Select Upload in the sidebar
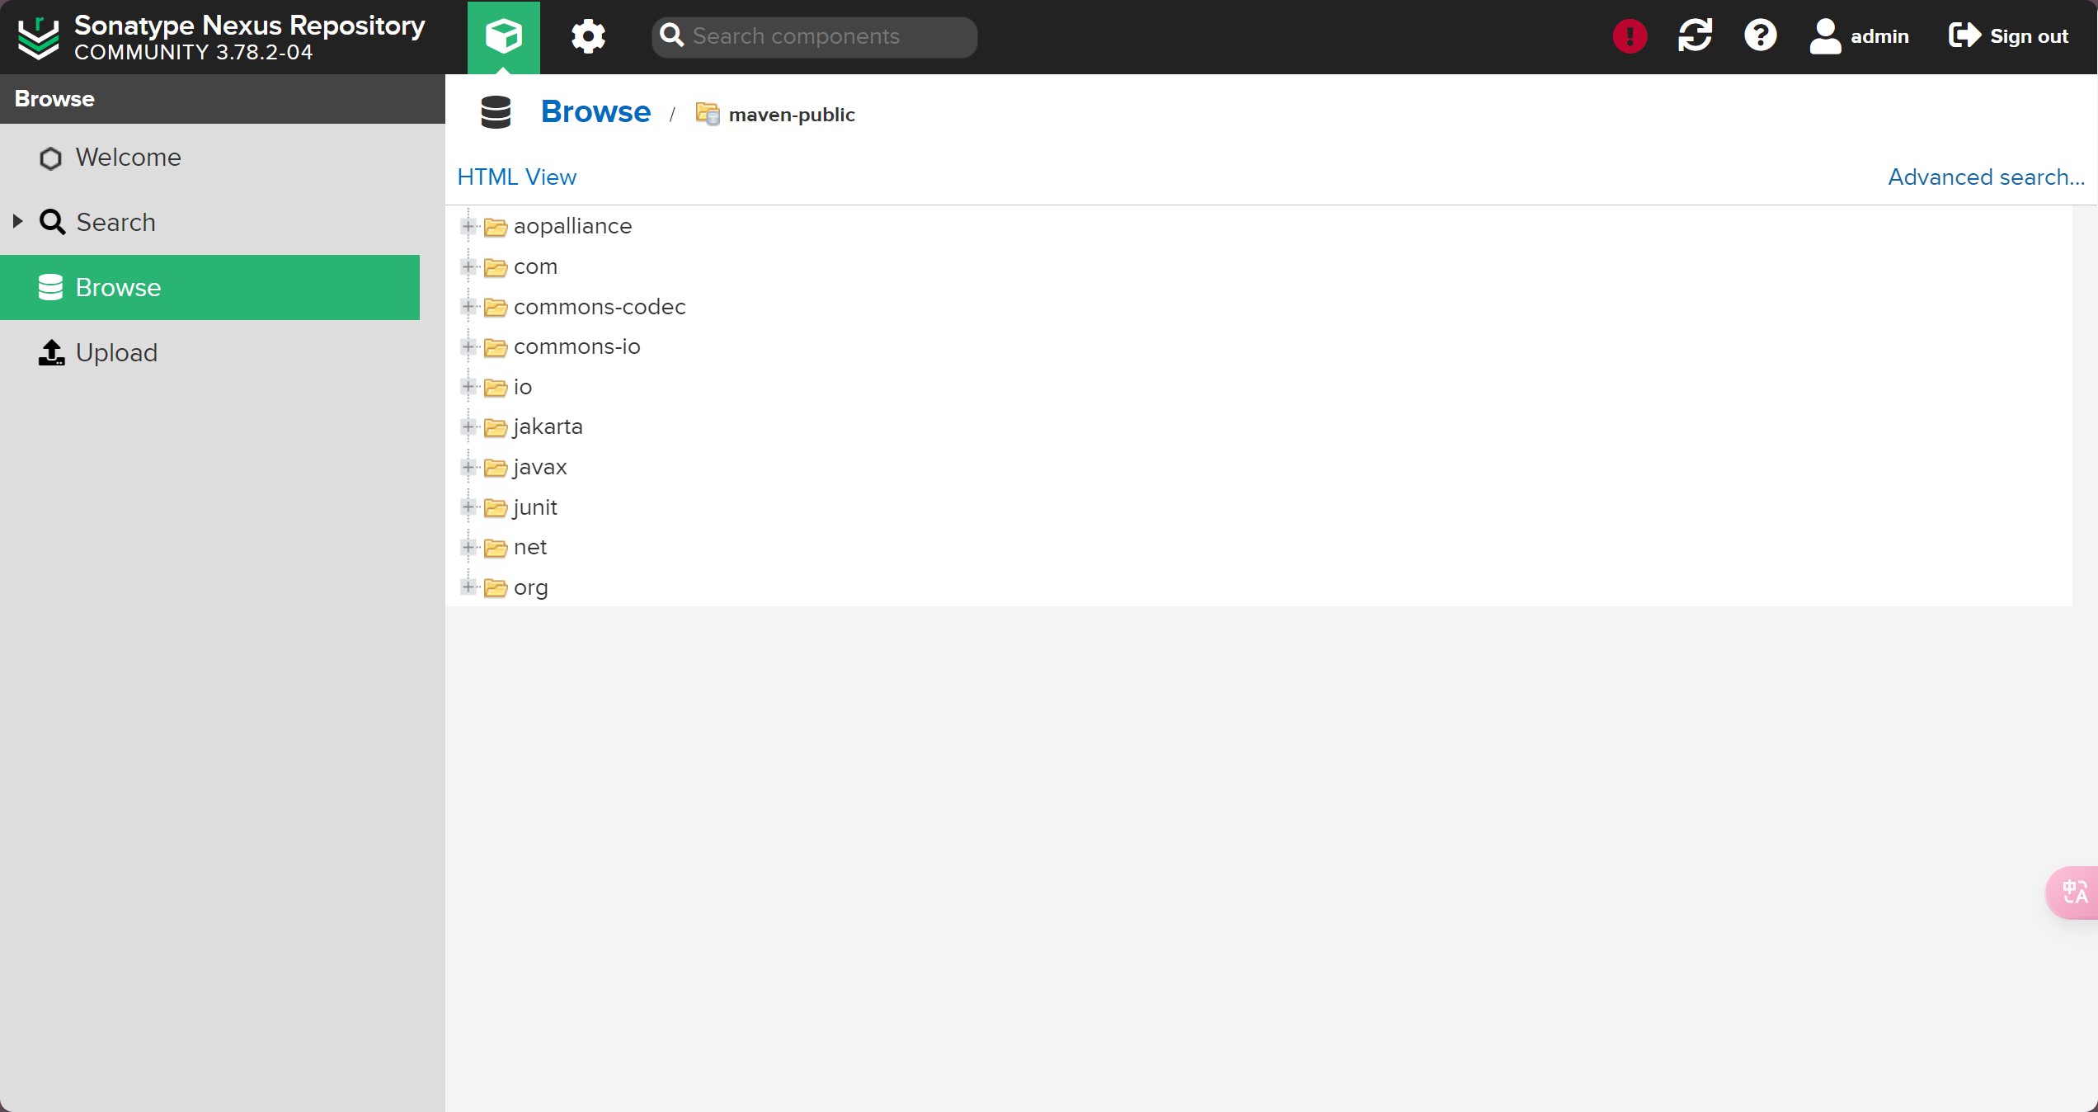Screen dimensions: 2098x1112 (x=210, y=352)
